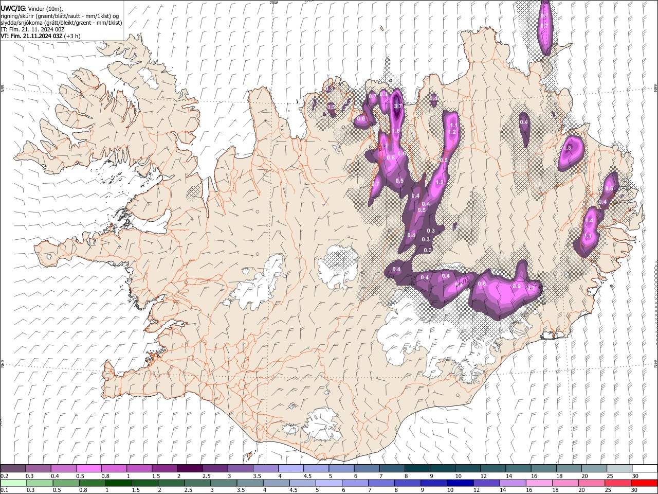The width and height of the screenshot is (658, 494).
Task: Click the bright red swatch ending lower legend
Action: pyautogui.click(x=644, y=483)
